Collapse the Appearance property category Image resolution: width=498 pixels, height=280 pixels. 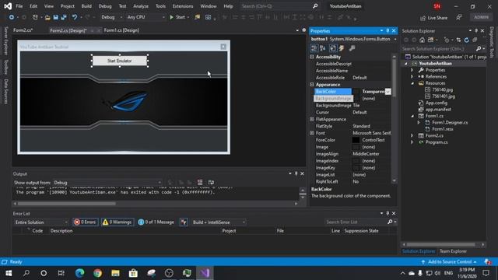point(312,85)
